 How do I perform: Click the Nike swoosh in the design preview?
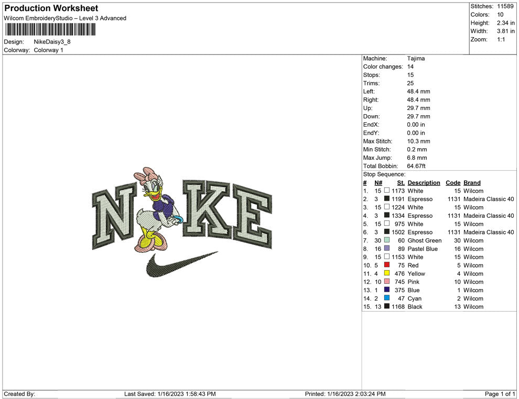pyautogui.click(x=182, y=264)
